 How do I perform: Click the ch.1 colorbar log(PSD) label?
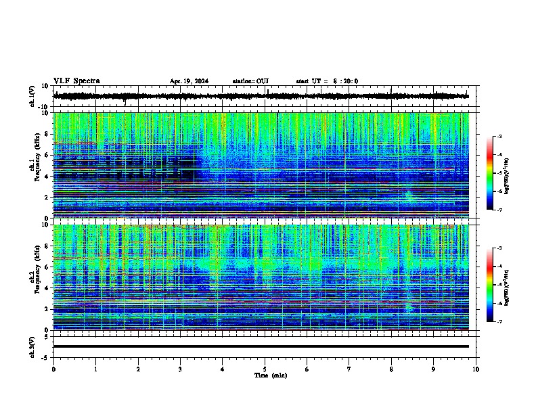click(x=506, y=177)
